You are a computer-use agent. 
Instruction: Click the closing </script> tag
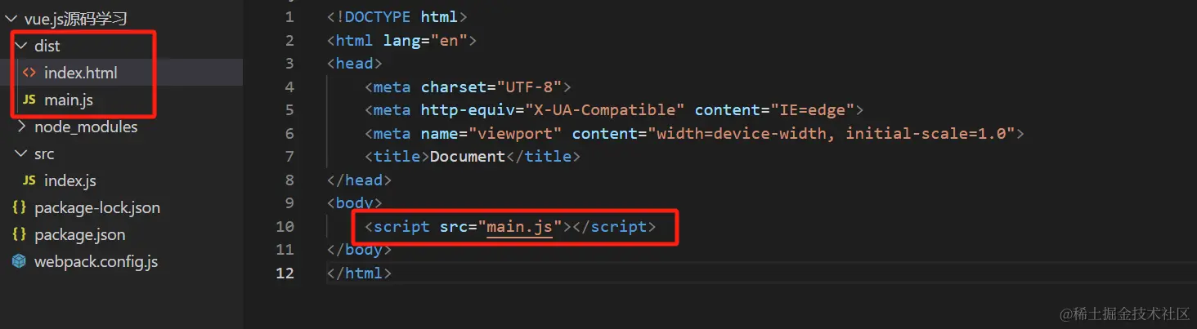click(613, 226)
